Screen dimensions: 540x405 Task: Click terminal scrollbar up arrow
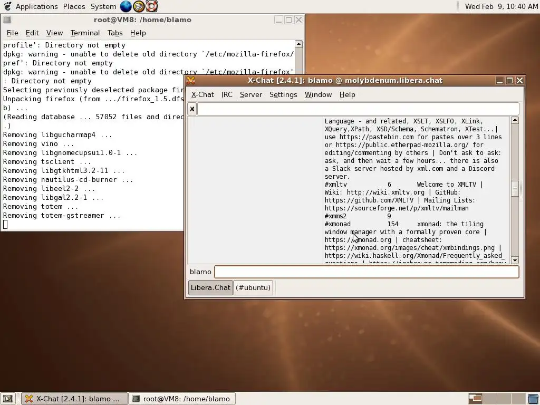pyautogui.click(x=298, y=44)
